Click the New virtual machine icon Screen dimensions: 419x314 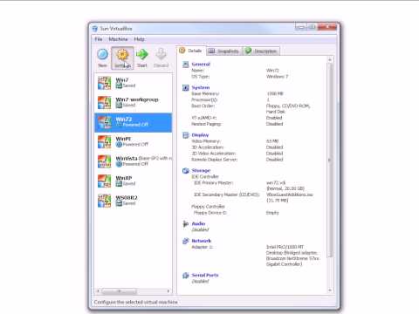(102, 54)
